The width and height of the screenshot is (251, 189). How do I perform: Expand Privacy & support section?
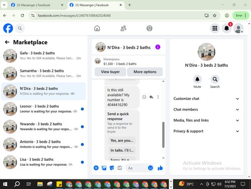(206, 131)
